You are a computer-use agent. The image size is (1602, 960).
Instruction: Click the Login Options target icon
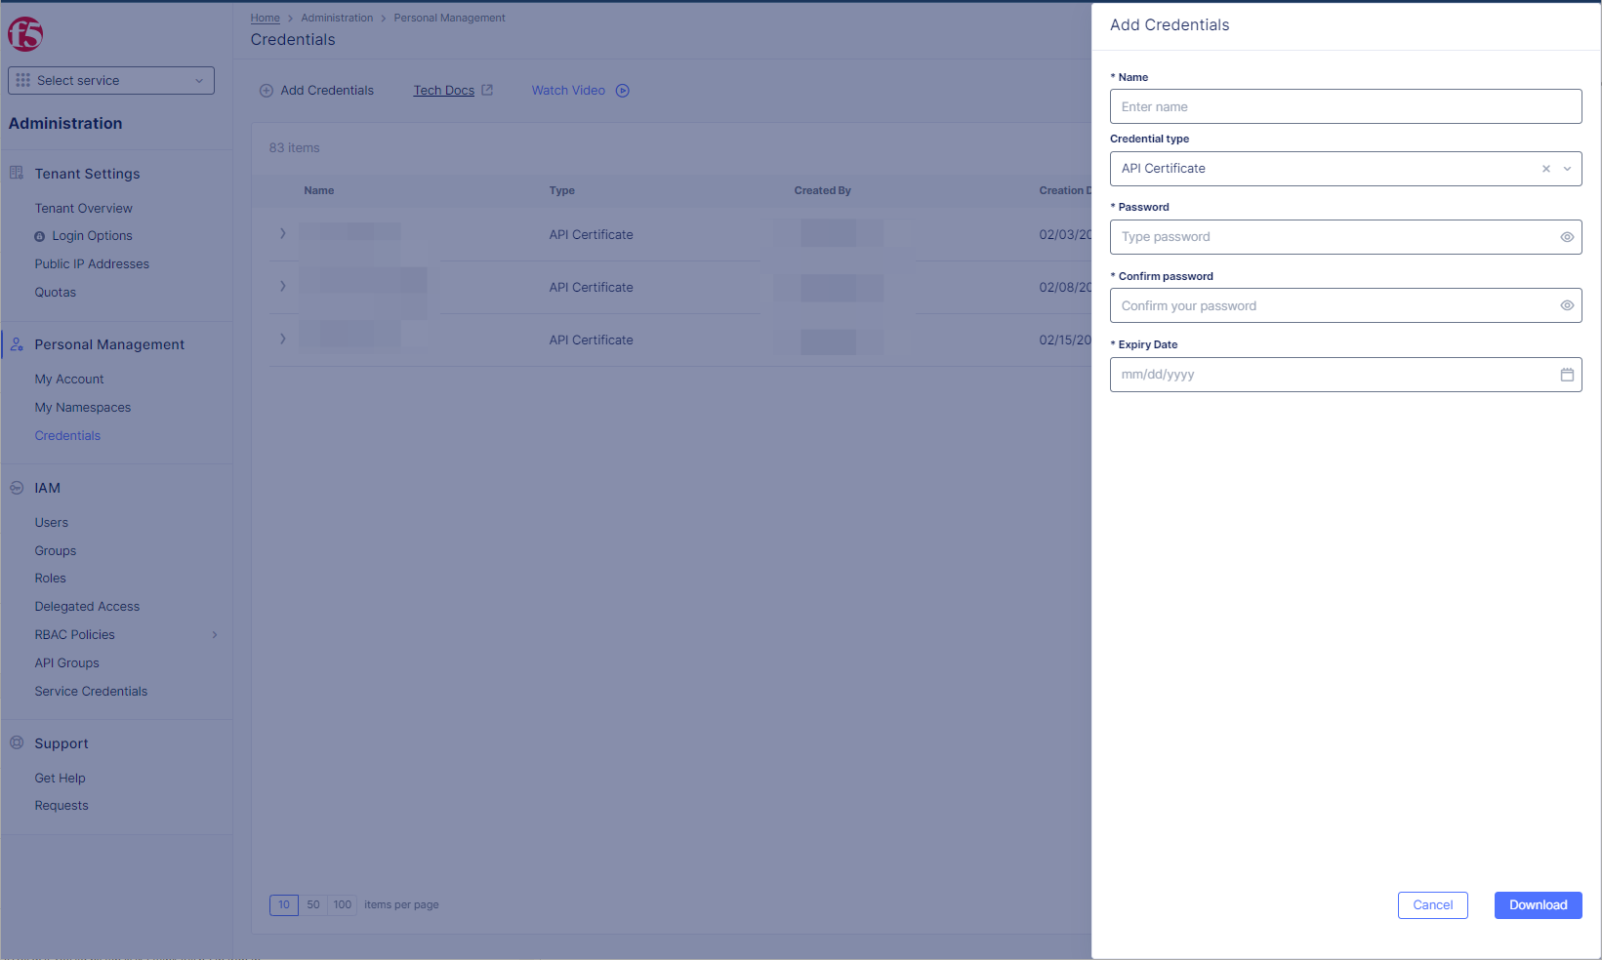click(x=40, y=235)
